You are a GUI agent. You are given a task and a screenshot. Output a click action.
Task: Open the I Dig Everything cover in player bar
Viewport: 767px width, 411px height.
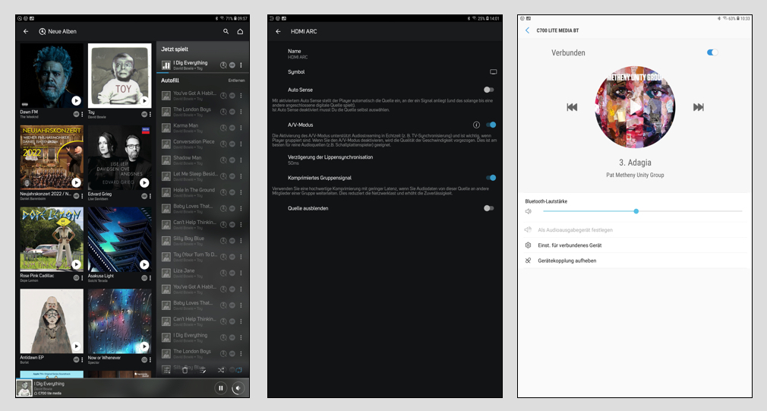[x=24, y=388]
